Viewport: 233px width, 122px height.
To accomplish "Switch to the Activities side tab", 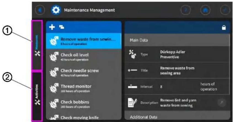I will click(x=37, y=96).
